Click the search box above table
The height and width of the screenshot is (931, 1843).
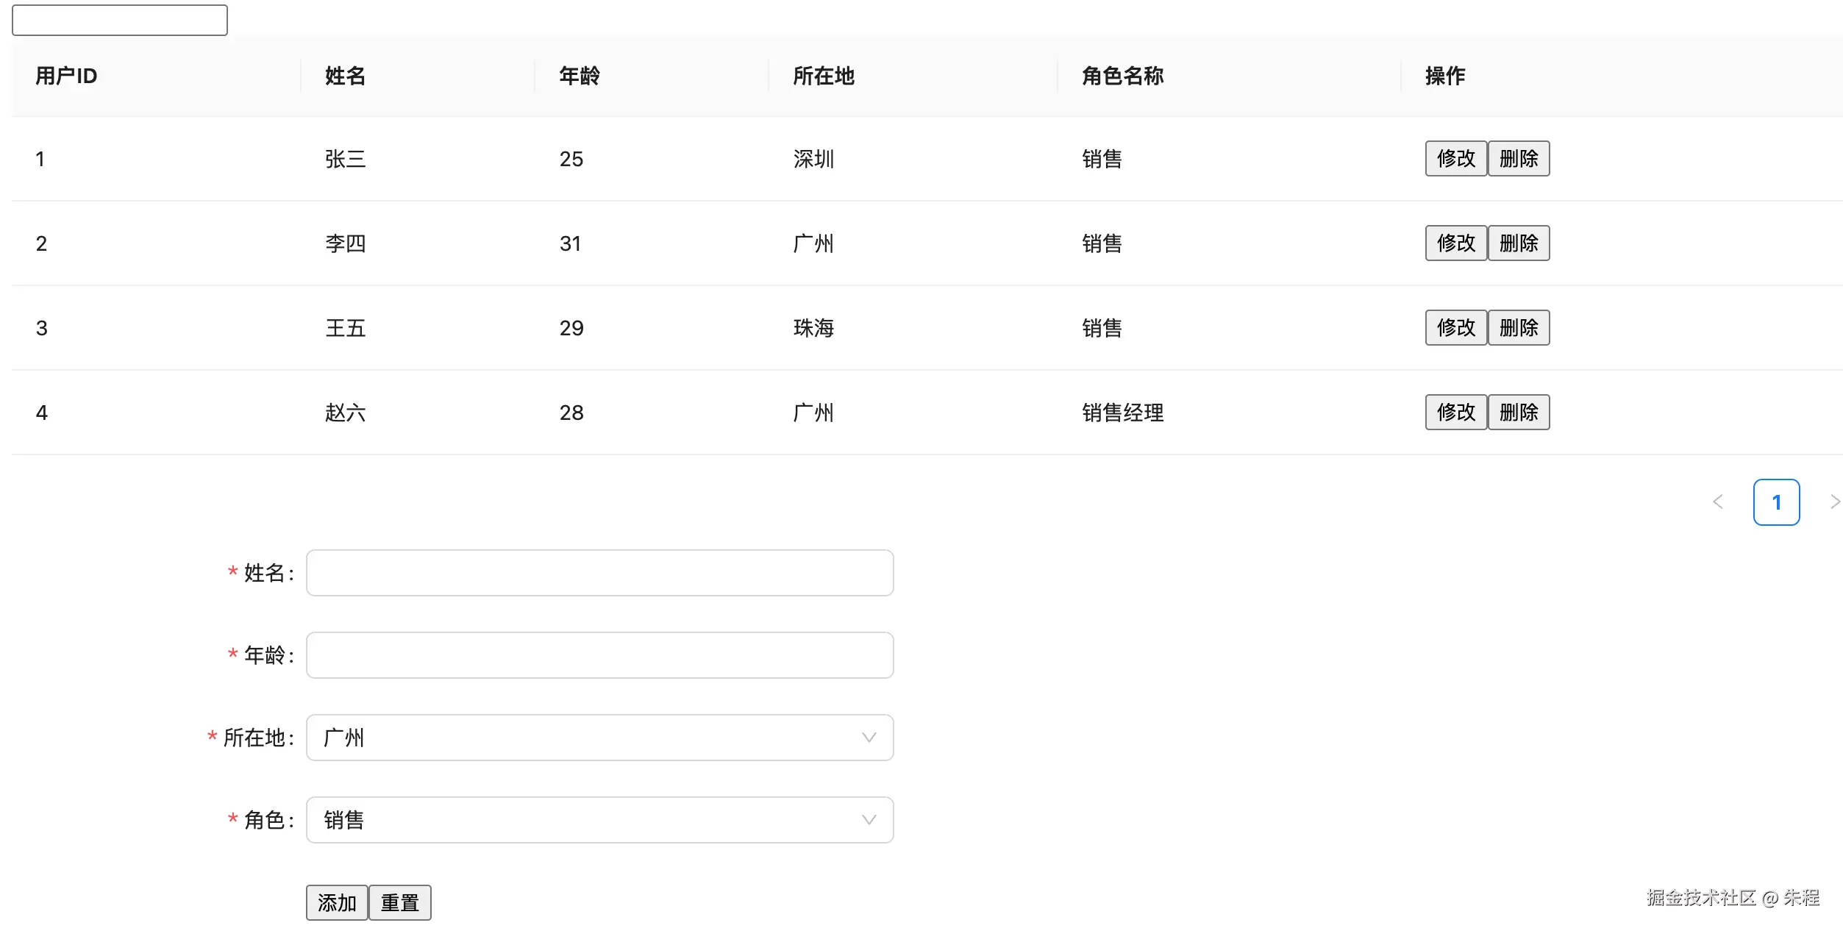click(120, 20)
